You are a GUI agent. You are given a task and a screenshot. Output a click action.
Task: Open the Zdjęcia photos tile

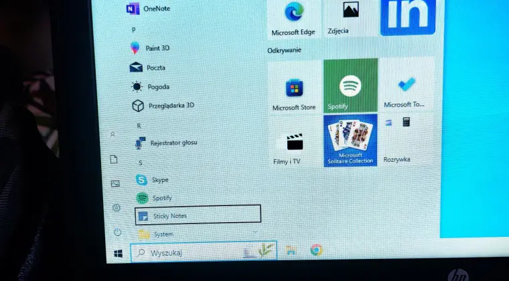(350, 18)
